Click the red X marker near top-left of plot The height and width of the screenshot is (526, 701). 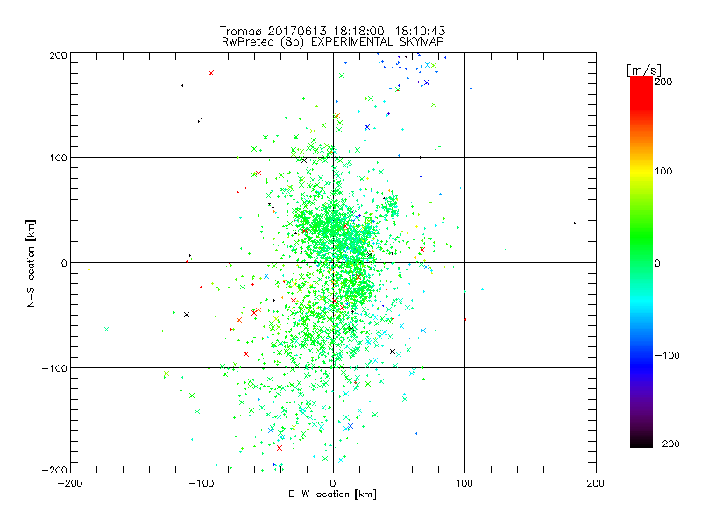[211, 73]
